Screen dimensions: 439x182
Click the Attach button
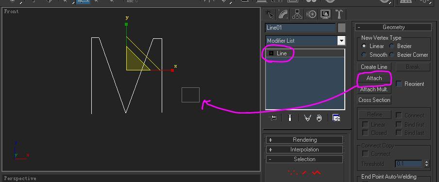pyautogui.click(x=374, y=78)
